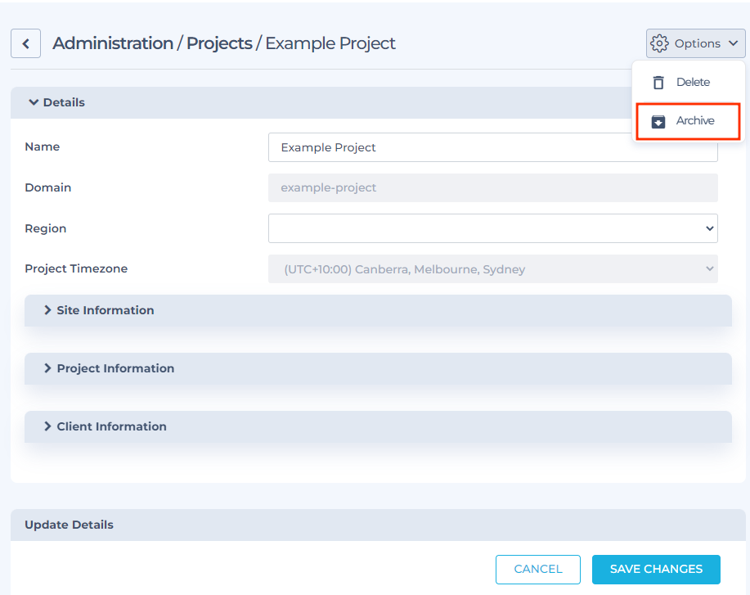The image size is (750, 595).
Task: Click the chevron icon on Client Information
Action: pyautogui.click(x=46, y=426)
